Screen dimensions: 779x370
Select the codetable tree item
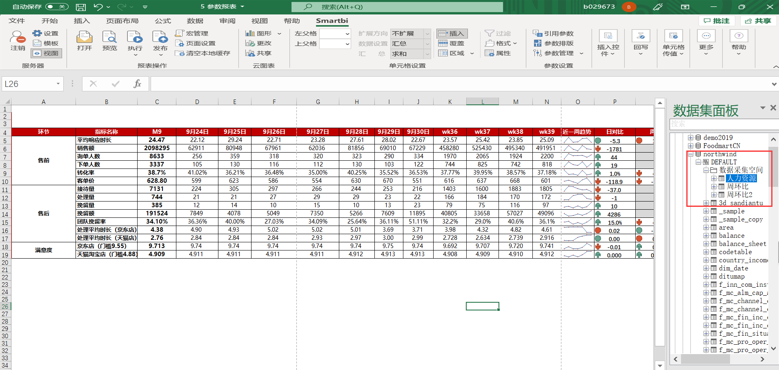[735, 252]
